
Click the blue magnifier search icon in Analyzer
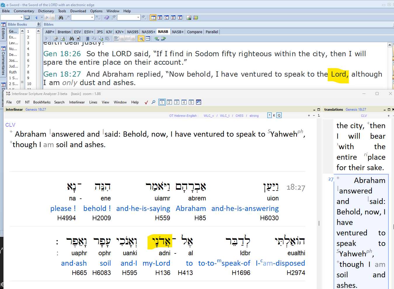click(153, 102)
